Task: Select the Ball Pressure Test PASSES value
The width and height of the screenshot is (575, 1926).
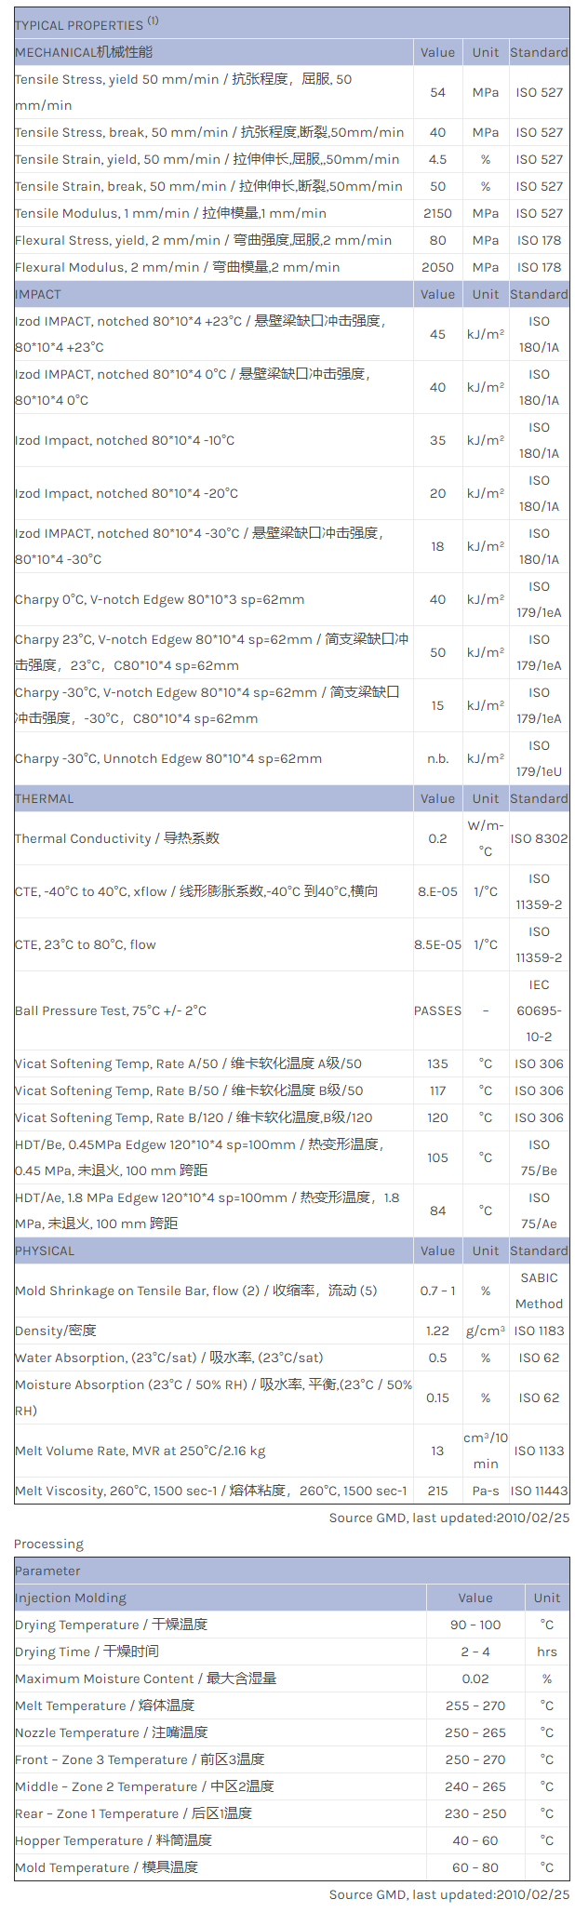Action: click(x=437, y=1010)
